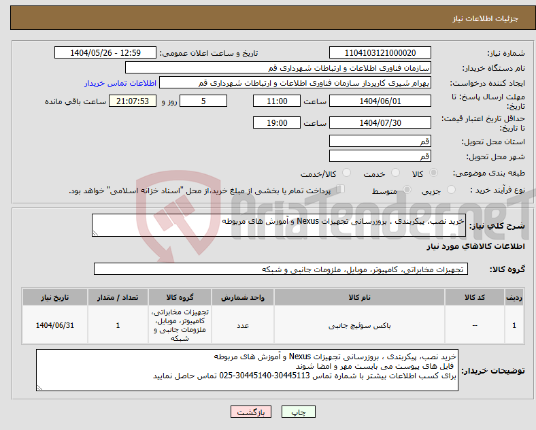Click the code cell showing -- in row 1
This screenshot has height=430, width=536.
[475, 325]
